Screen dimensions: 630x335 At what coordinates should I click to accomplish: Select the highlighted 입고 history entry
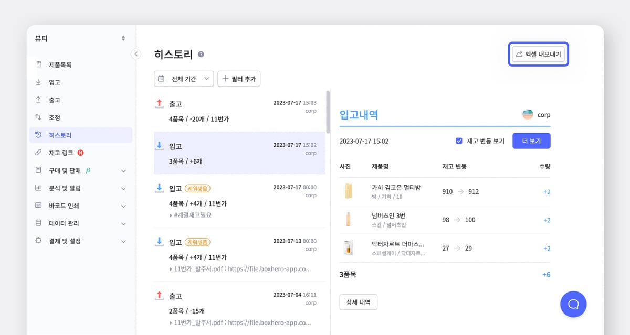(239, 153)
